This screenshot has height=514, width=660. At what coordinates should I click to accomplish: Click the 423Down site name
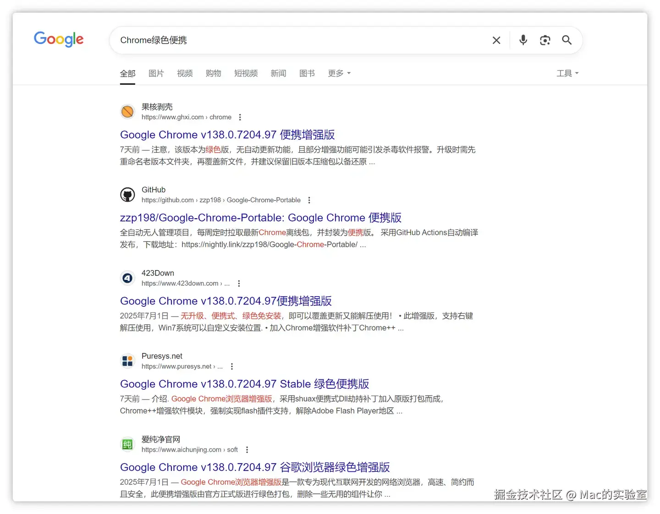click(x=158, y=273)
